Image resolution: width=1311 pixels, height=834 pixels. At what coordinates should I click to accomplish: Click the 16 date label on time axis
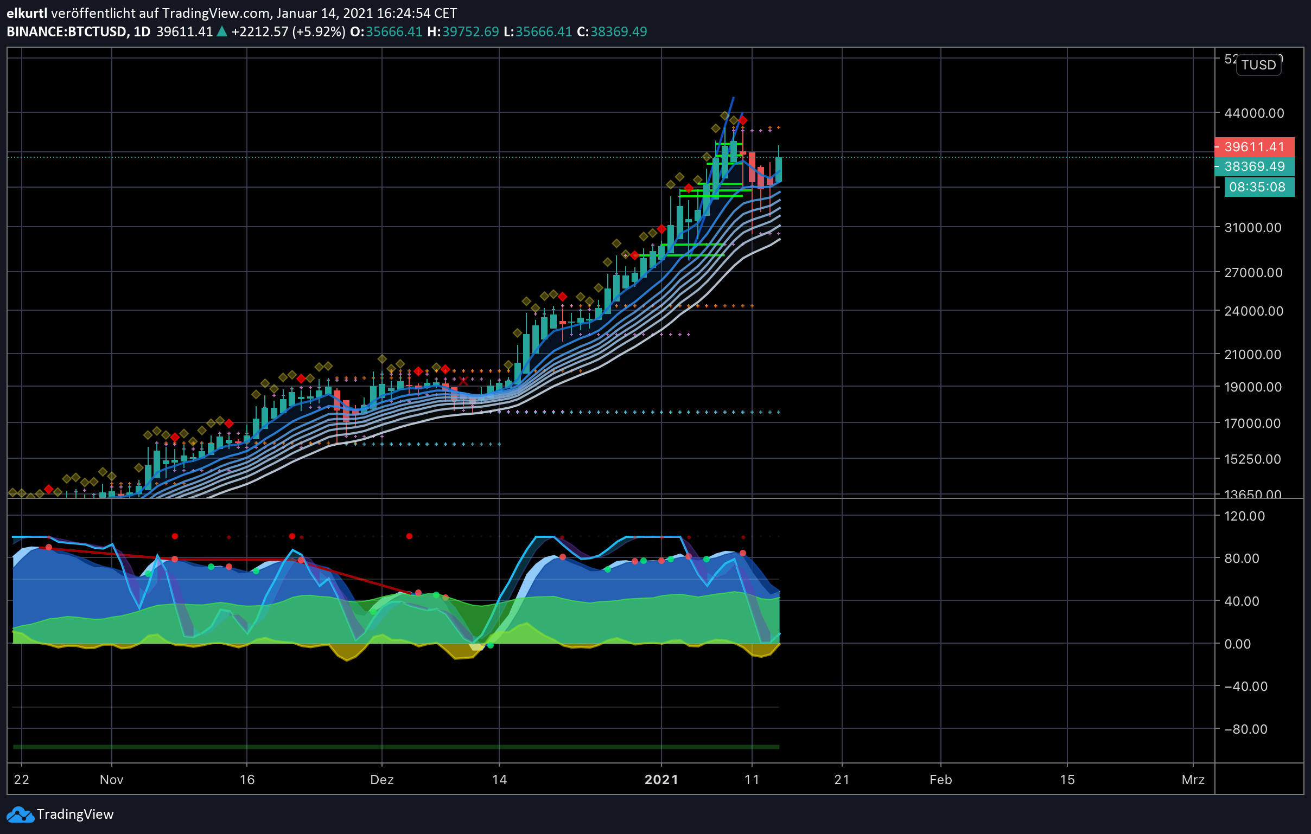coord(247,780)
